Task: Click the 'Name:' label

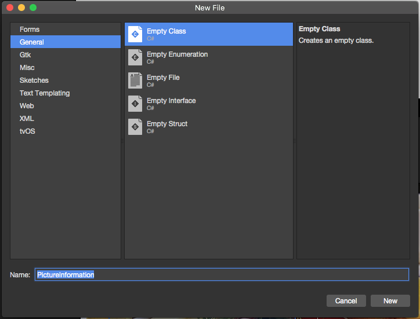Action: pyautogui.click(x=20, y=275)
